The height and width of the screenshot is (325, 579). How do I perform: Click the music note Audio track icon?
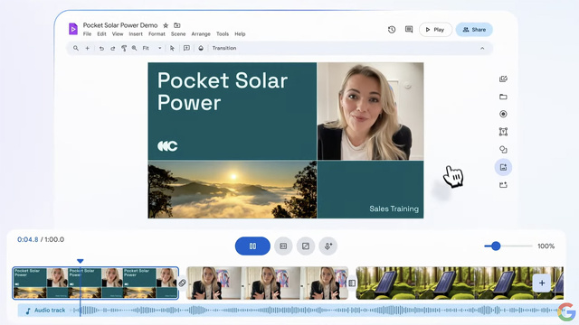tap(28, 311)
